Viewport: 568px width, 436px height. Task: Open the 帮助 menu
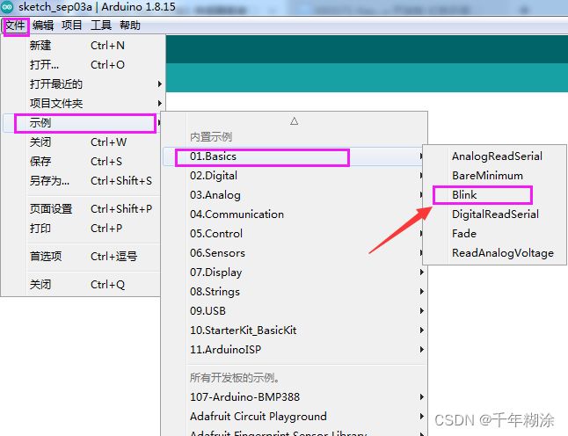(x=130, y=25)
